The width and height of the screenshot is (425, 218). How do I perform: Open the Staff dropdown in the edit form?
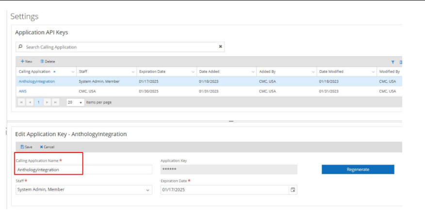(148, 190)
